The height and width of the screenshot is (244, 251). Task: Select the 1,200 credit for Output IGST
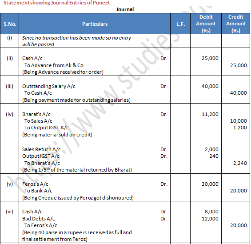[240, 128]
